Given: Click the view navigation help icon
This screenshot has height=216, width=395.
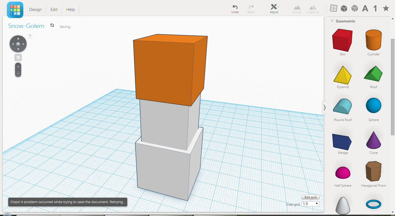Looking at the screenshot, I should (30, 36).
